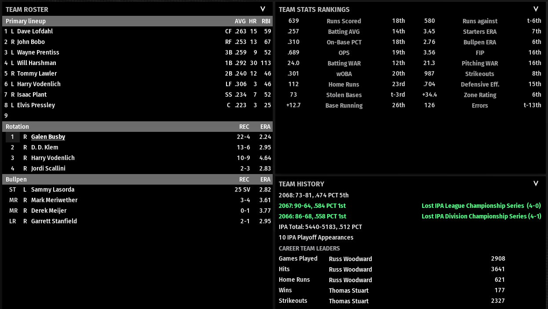548x309 pixels.
Task: Click the On-Base PCT stat label
Action: (x=344, y=42)
